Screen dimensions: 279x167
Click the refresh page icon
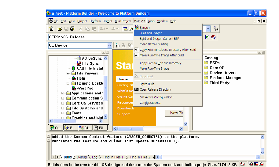coord(207,37)
